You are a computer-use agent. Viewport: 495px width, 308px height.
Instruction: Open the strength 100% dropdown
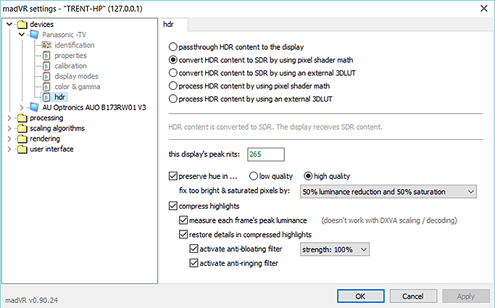pos(335,249)
